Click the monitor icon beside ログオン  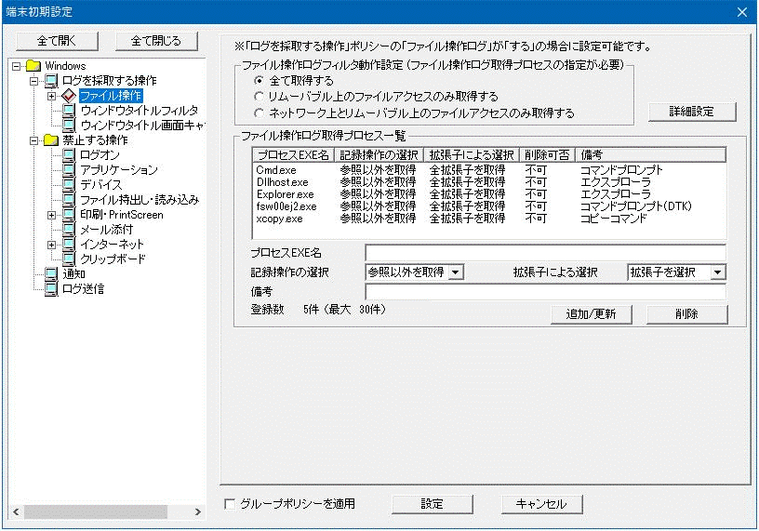[69, 155]
